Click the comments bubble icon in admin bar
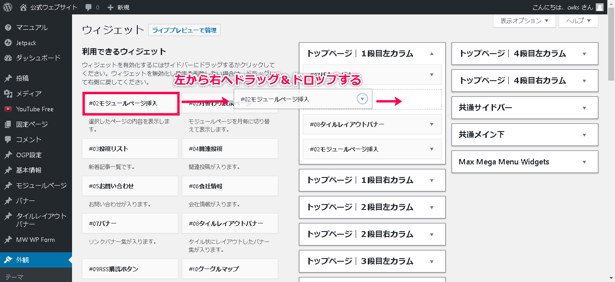This screenshot has width=615, height=282. coord(88,7)
